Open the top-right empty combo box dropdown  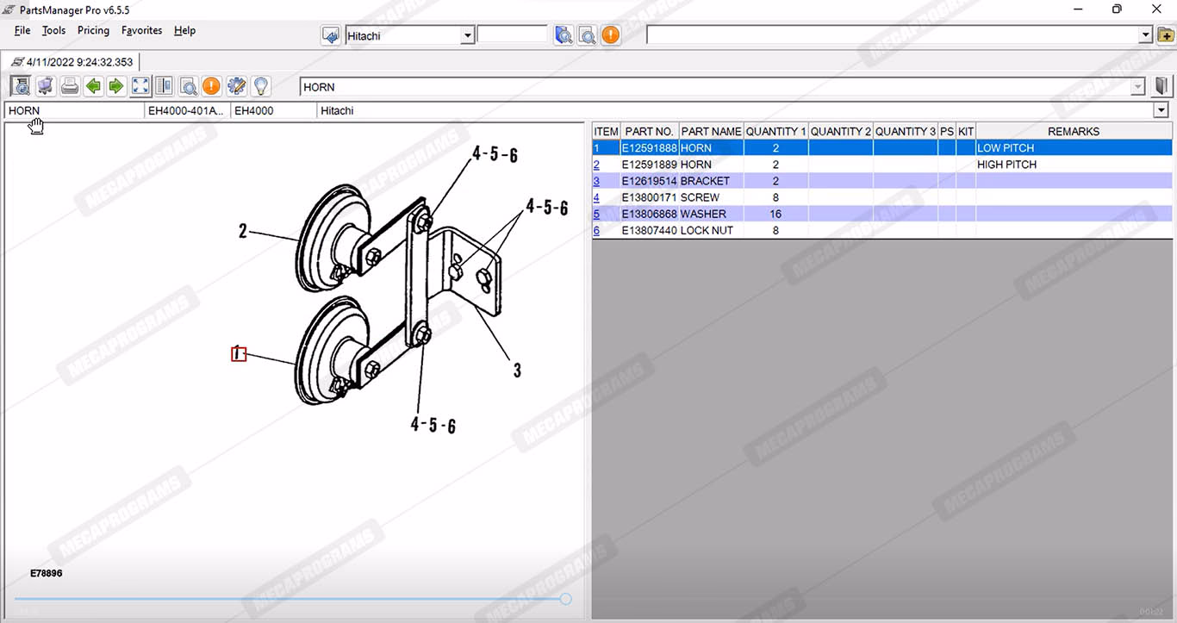1145,35
